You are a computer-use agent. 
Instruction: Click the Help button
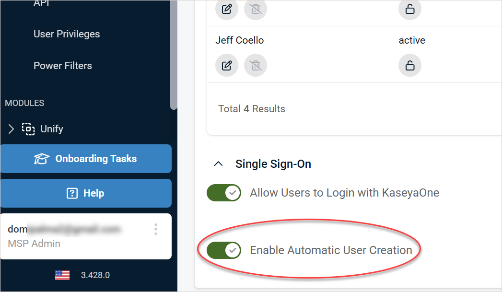86,193
